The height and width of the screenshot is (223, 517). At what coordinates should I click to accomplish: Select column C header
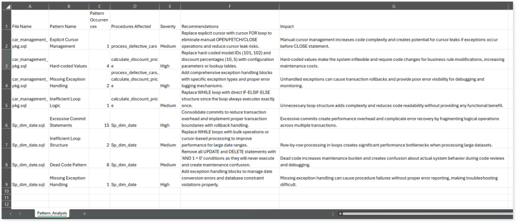(x=99, y=6)
